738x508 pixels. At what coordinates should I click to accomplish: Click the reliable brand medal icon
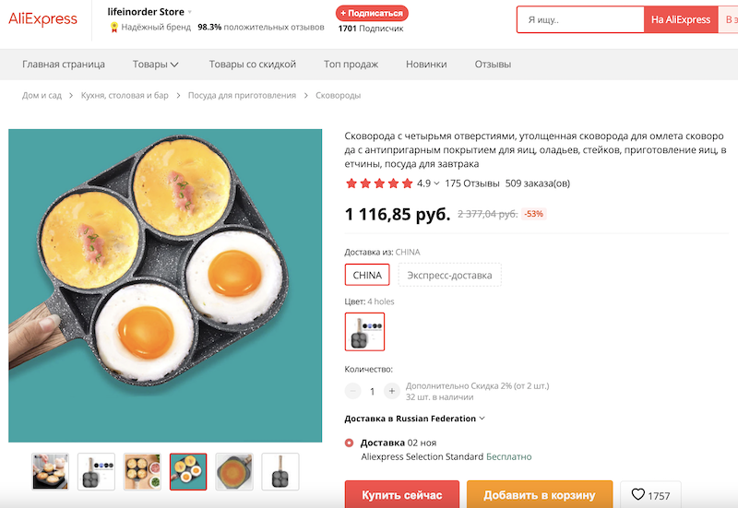coord(114,28)
